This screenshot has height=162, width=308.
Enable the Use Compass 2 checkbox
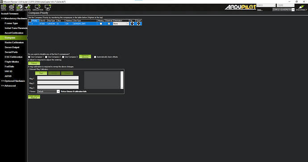(x=46, y=57)
